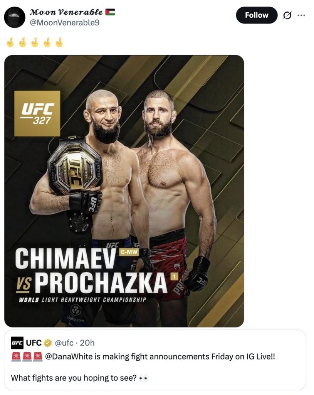Click the Follow button

256,15
